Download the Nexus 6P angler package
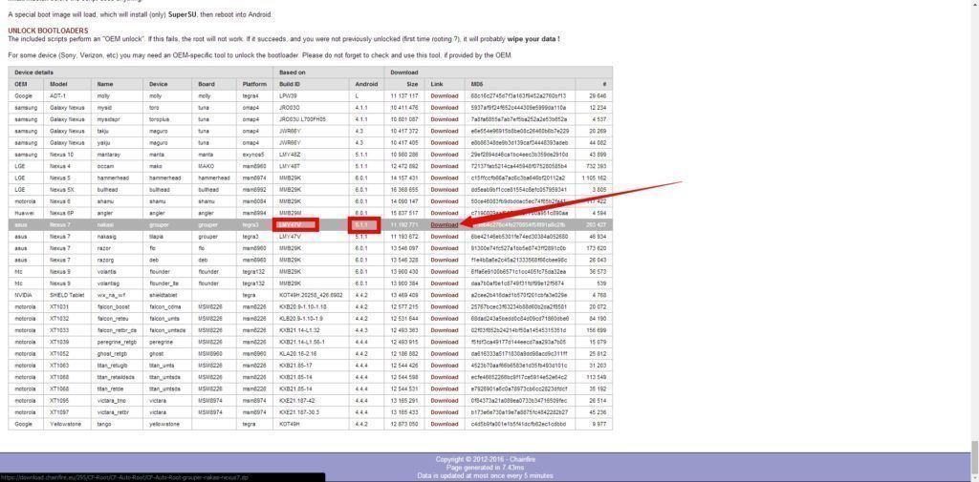The width and height of the screenshot is (979, 482). [444, 213]
